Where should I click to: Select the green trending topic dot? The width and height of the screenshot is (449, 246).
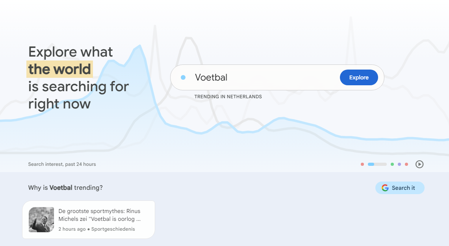(x=392, y=164)
